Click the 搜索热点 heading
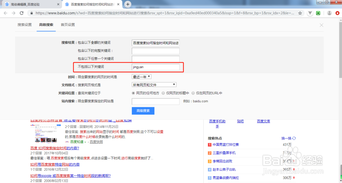The image size is (342, 183). (x=215, y=138)
